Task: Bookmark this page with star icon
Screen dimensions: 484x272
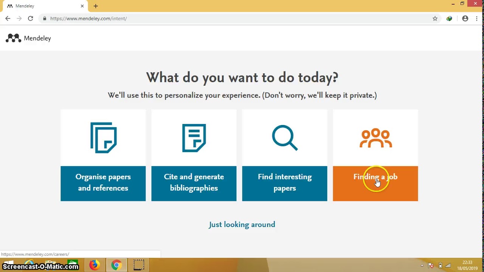Action: pos(435,18)
